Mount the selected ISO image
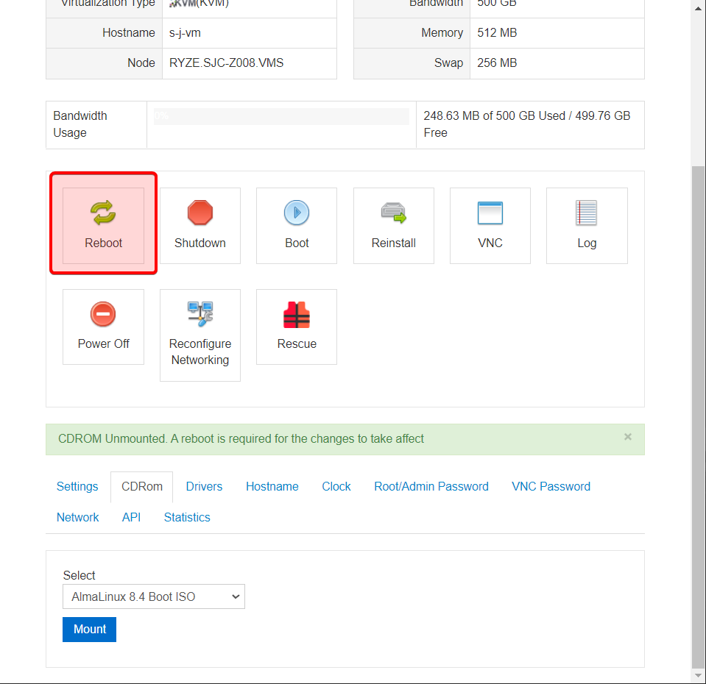The width and height of the screenshot is (706, 684). tap(89, 629)
